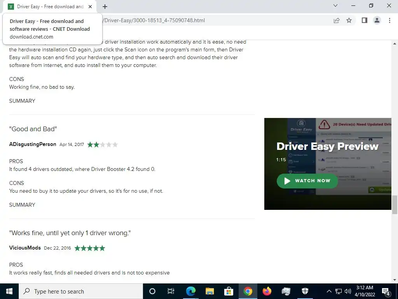Viewport: 398px width, 299px height.
Task: Play the Driver Easy Preview via Watch Now
Action: click(307, 181)
